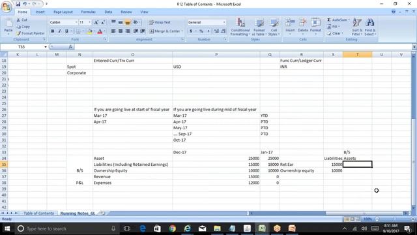Open the Clear menu
The image size is (417, 235).
pyautogui.click(x=335, y=33)
